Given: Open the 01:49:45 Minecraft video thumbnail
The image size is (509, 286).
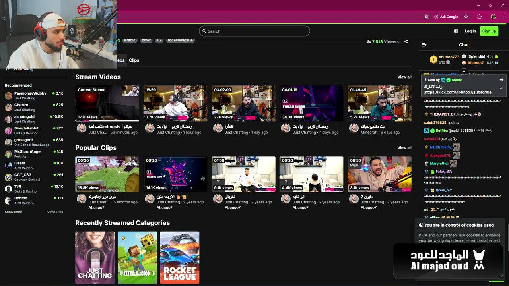Looking at the screenshot, I should coord(379,103).
